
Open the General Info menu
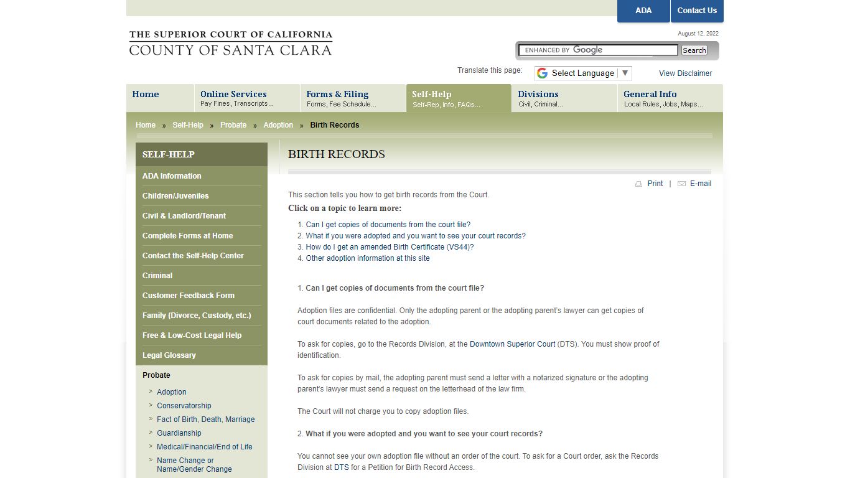point(670,98)
